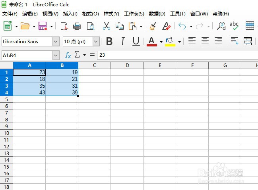
Task: Toggle Wrap Text
Action: pyautogui.click(x=235, y=41)
